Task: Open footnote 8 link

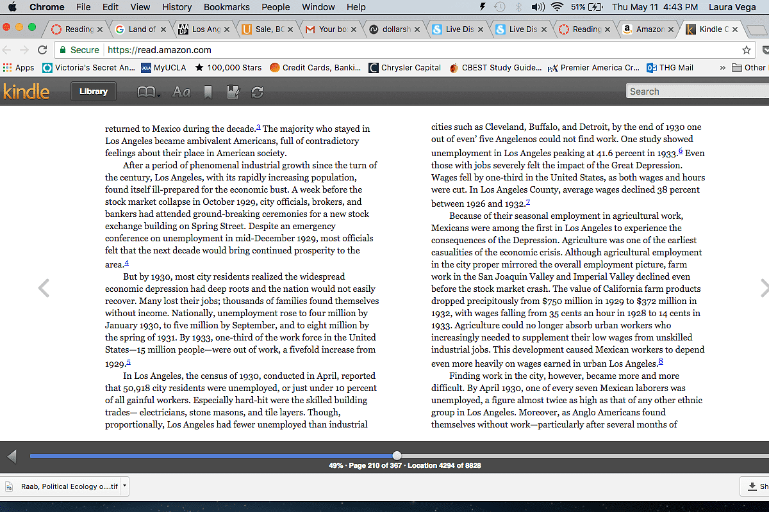Action: [661, 362]
